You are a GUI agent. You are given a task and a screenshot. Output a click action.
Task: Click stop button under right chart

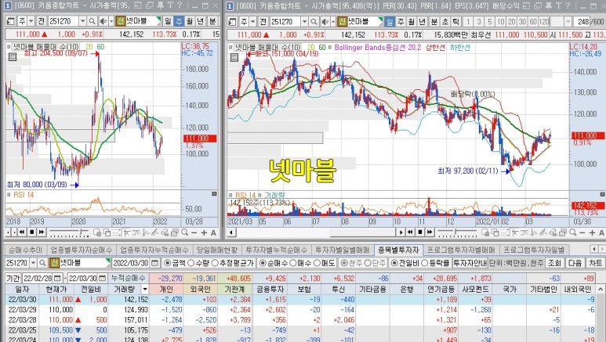click(x=419, y=232)
